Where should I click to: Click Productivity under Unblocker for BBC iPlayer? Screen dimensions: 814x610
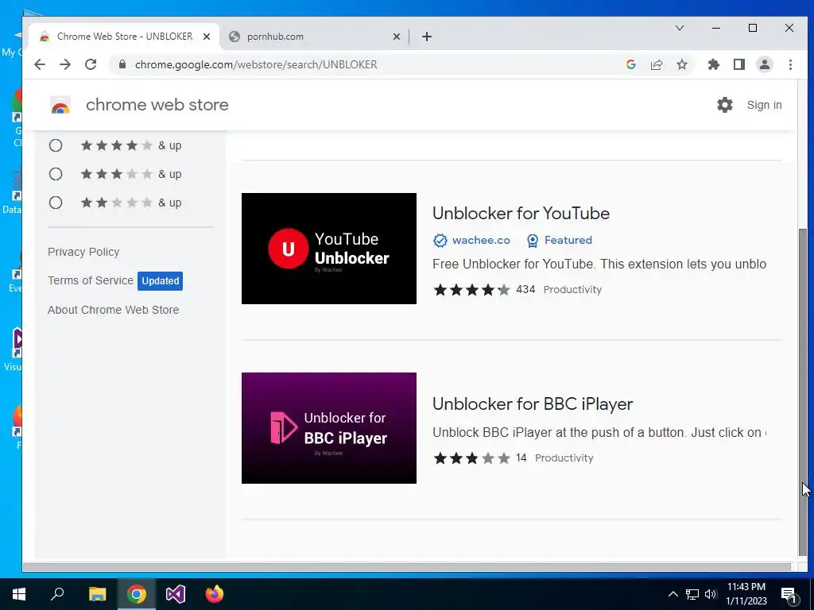point(564,458)
